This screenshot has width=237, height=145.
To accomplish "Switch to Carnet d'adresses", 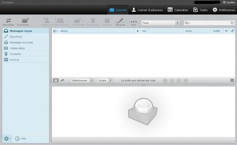I will click(147, 10).
